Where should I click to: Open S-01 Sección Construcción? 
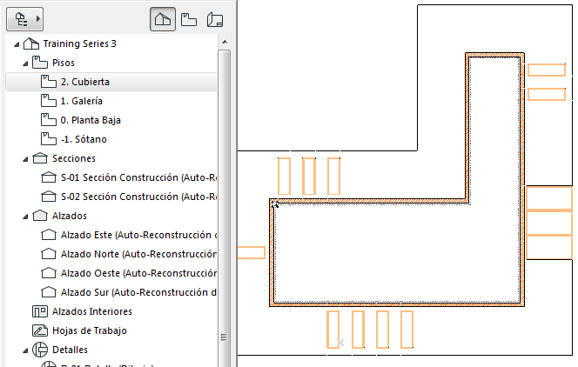pos(138,177)
